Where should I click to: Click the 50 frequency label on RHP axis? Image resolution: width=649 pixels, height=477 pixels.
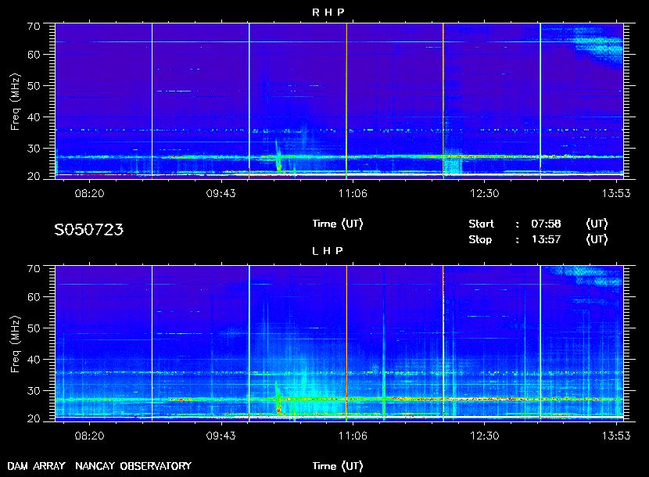pyautogui.click(x=34, y=86)
